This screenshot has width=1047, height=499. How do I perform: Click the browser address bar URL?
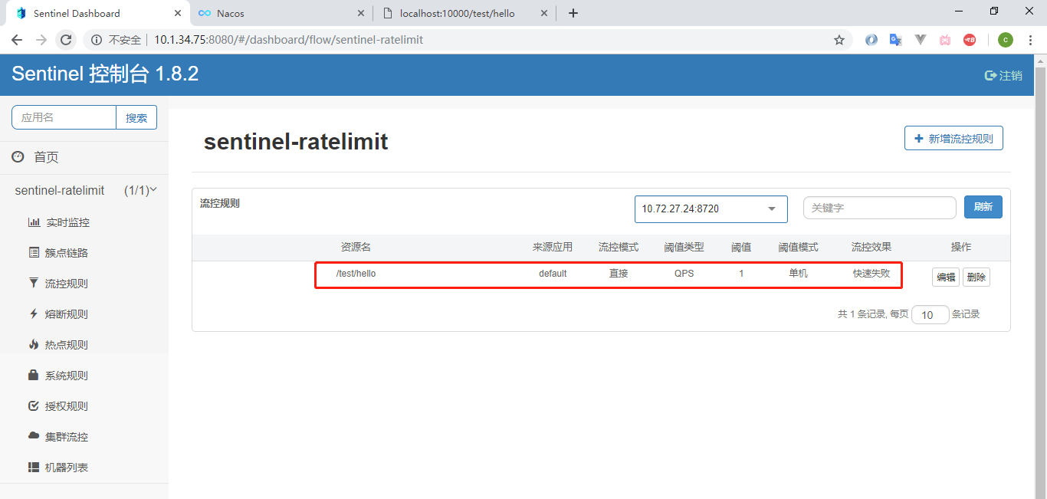pos(288,40)
